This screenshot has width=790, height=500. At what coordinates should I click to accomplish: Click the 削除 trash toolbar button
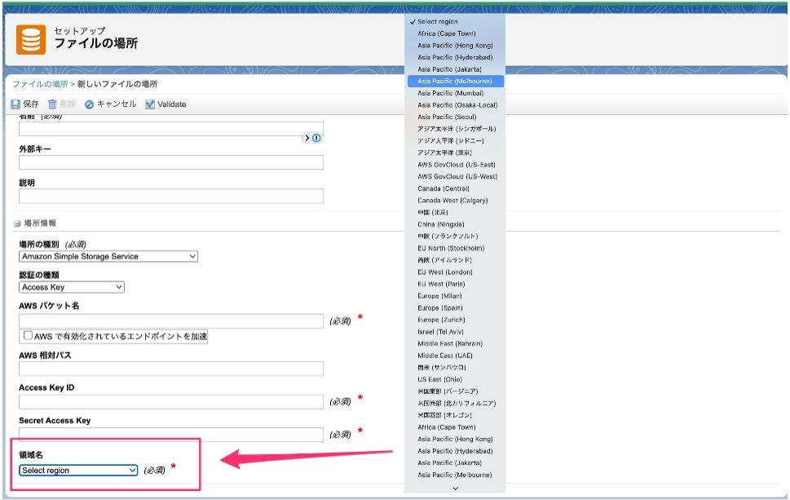coord(62,104)
